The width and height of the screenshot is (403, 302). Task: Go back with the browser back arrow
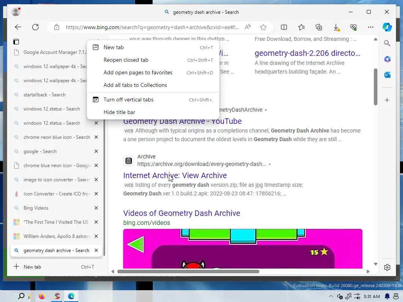pos(18,27)
